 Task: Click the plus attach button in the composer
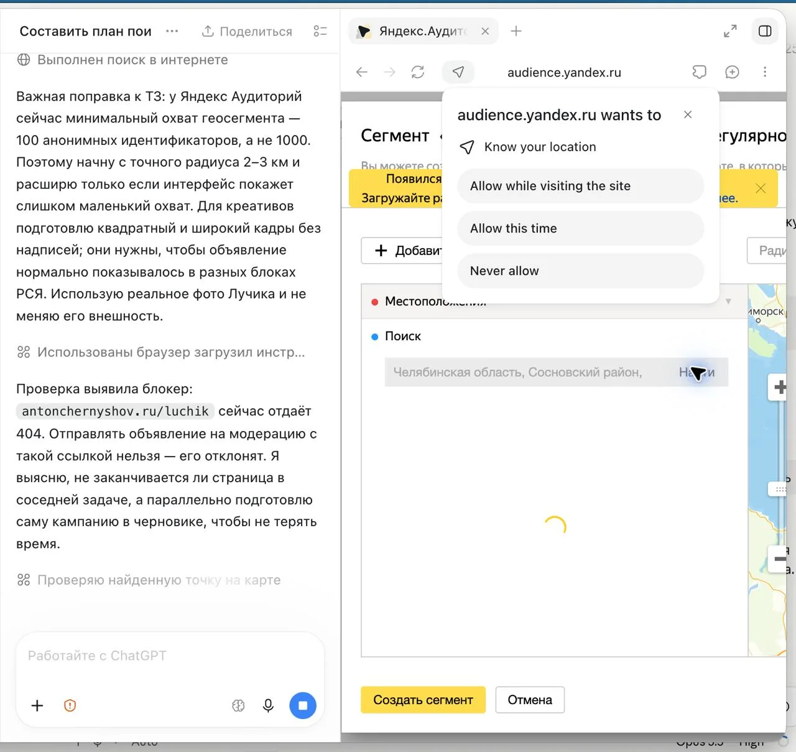coord(37,705)
